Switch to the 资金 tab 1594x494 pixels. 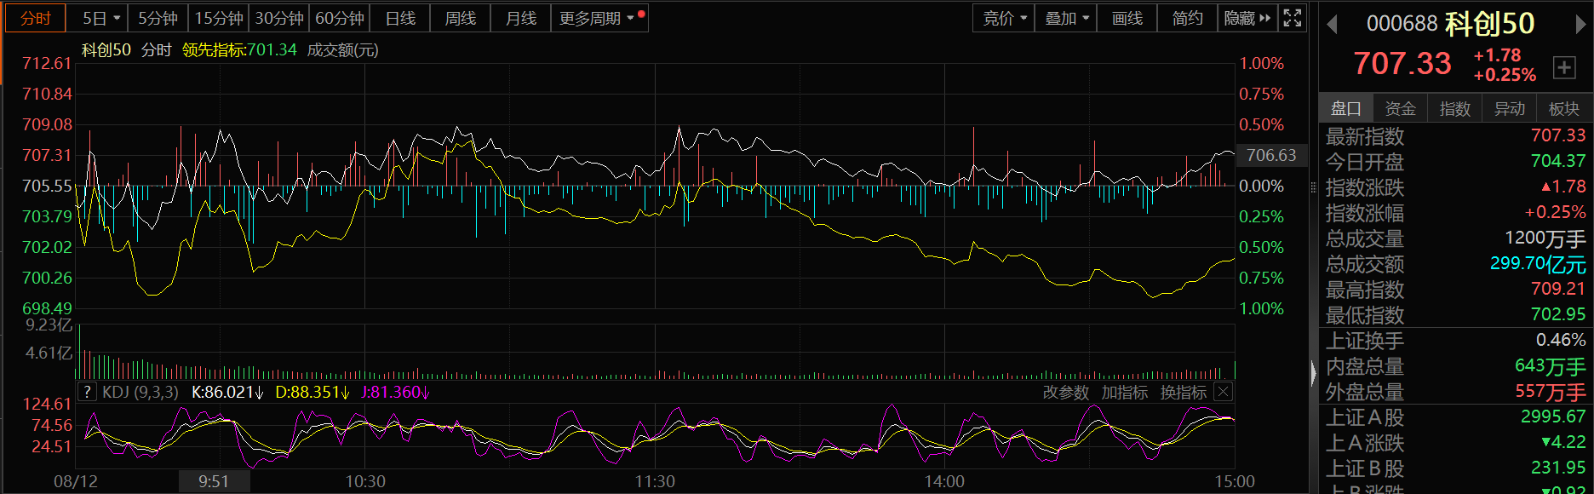pyautogui.click(x=1400, y=108)
